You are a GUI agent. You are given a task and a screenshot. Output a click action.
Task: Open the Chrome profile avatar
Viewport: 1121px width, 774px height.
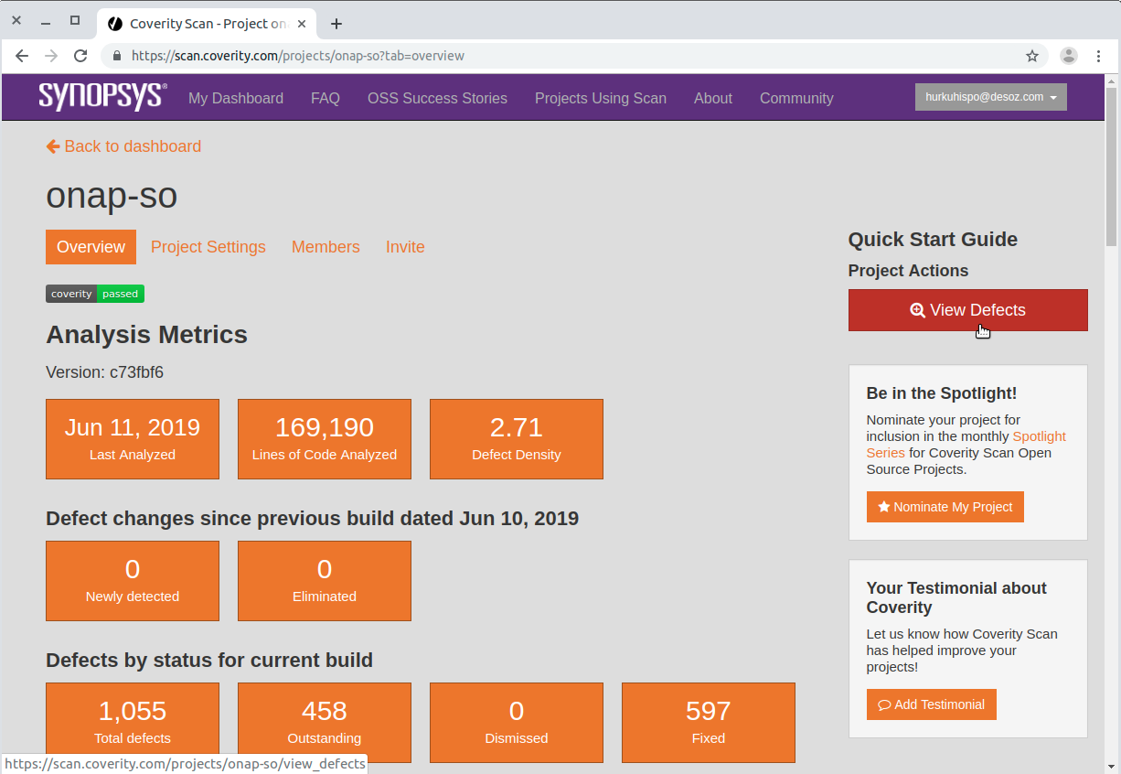[x=1069, y=56]
